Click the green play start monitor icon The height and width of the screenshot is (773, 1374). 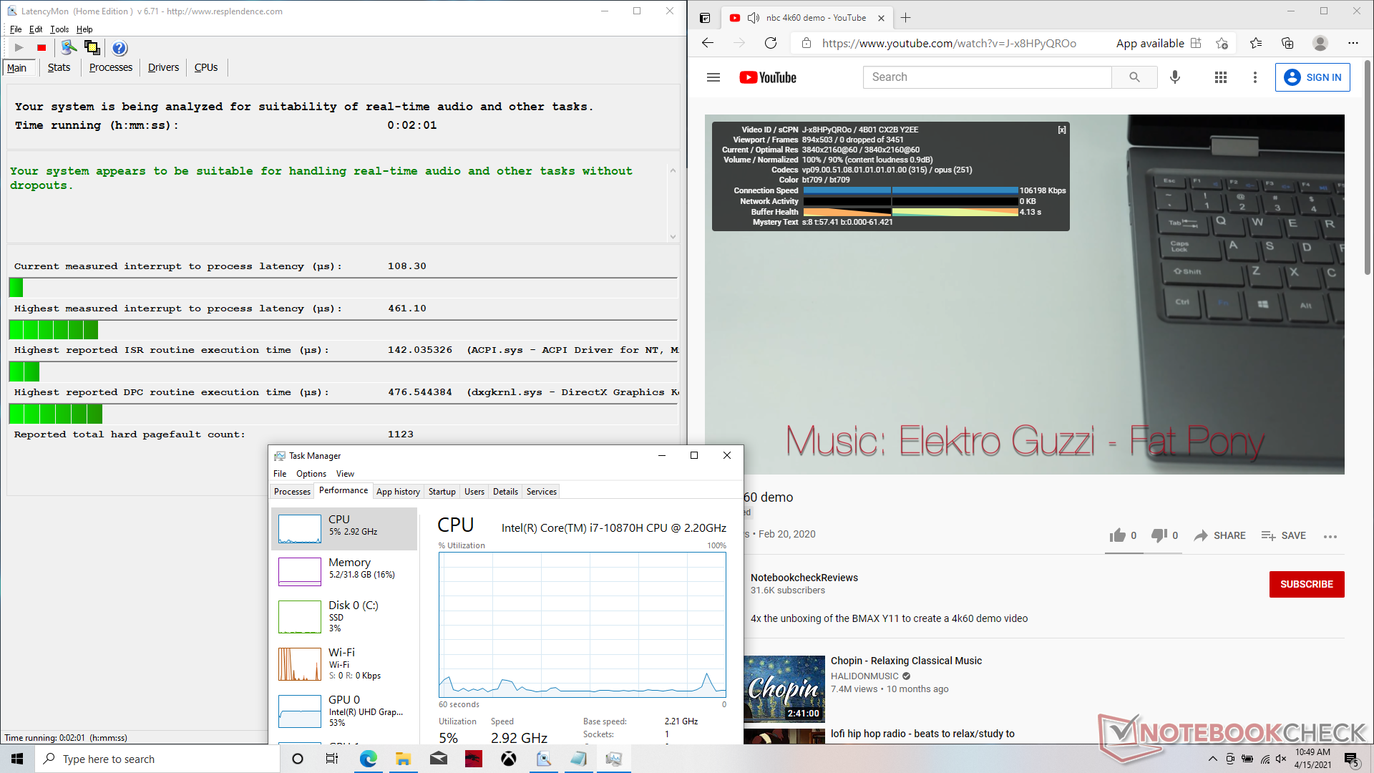click(19, 48)
